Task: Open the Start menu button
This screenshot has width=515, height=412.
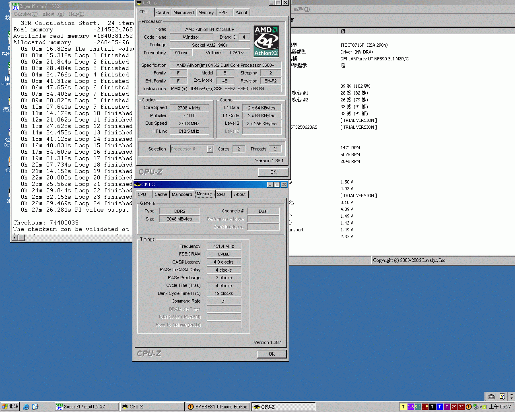Action: [x=10, y=407]
